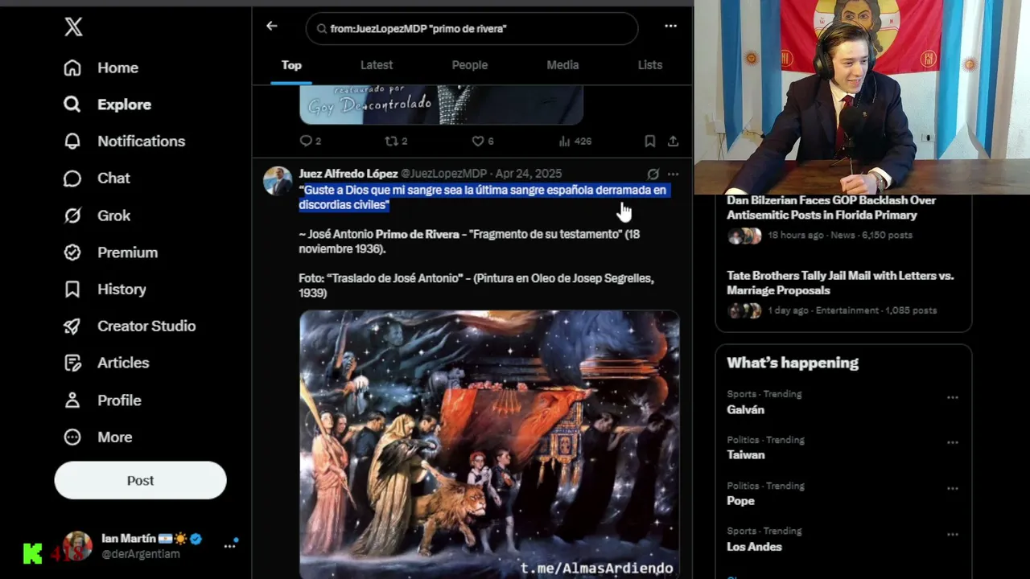Open Juez Alfredo López display name
This screenshot has height=579, width=1030.
(x=348, y=174)
